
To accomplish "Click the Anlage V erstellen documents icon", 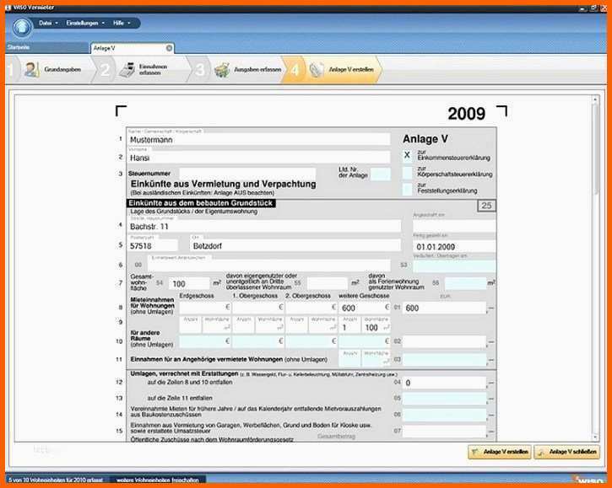I will pyautogui.click(x=317, y=69).
